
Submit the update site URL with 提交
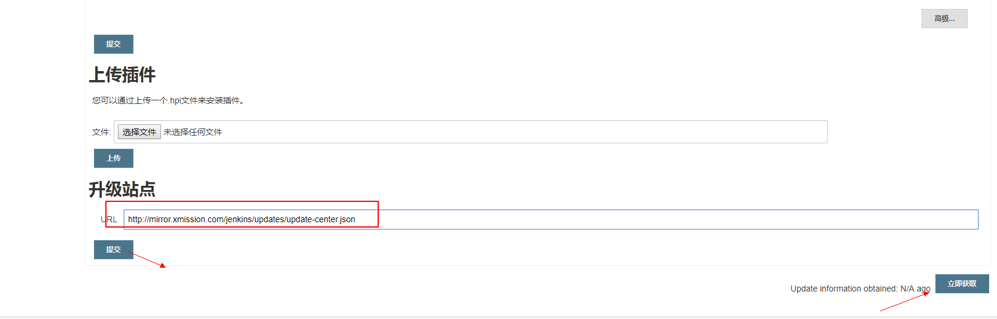[113, 250]
